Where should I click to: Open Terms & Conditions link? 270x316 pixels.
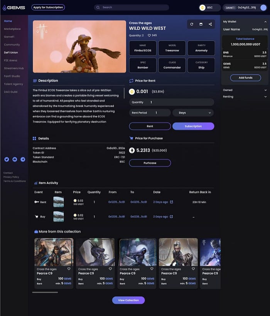tap(15, 181)
